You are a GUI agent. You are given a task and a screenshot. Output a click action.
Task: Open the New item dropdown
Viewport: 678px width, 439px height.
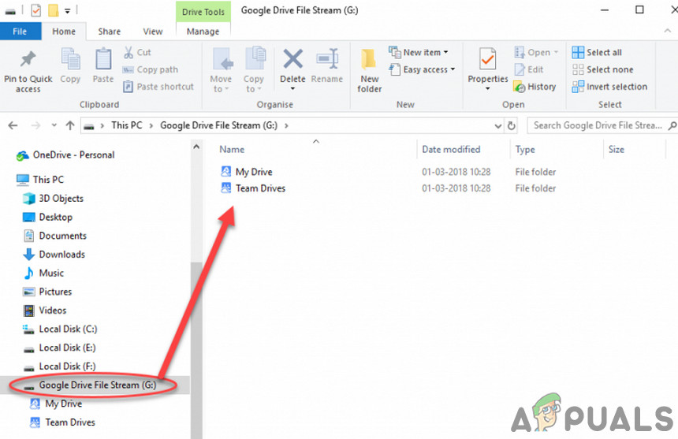coord(418,52)
